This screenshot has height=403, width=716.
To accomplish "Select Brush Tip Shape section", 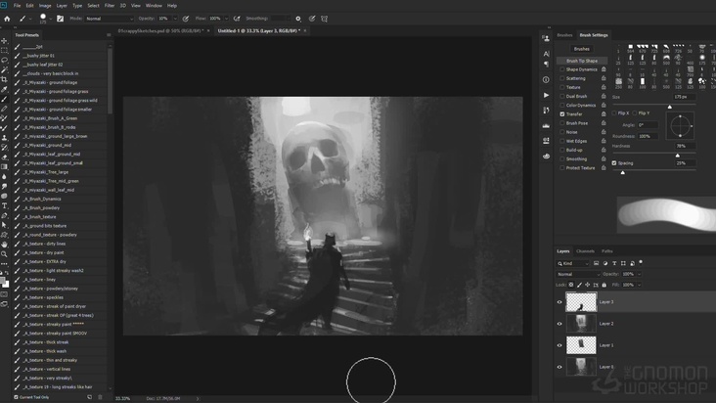I will [582, 61].
